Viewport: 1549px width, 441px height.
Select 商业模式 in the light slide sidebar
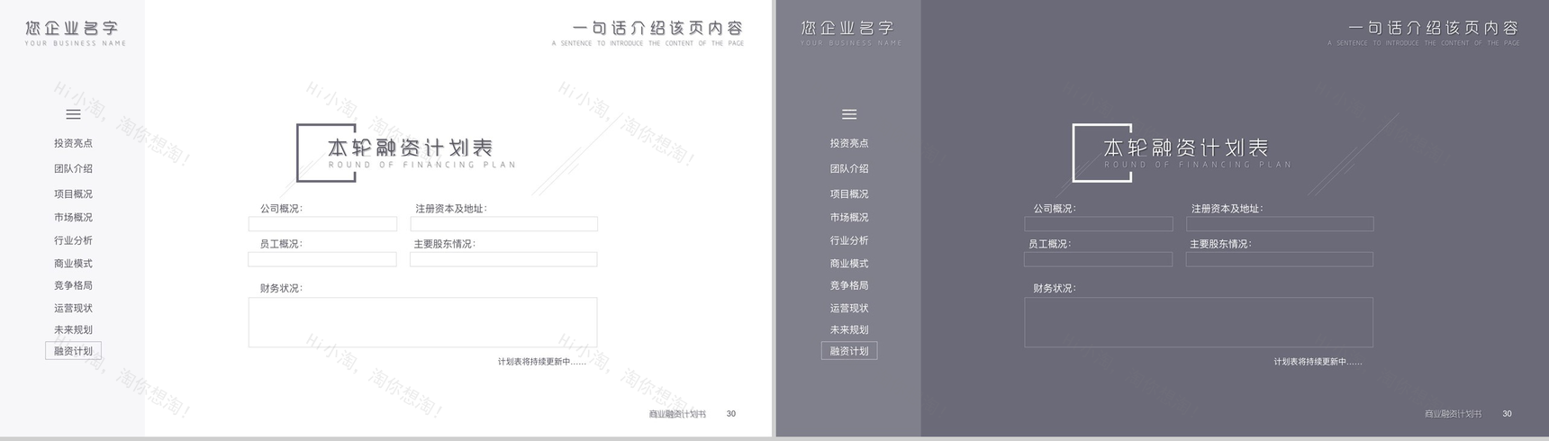73,264
